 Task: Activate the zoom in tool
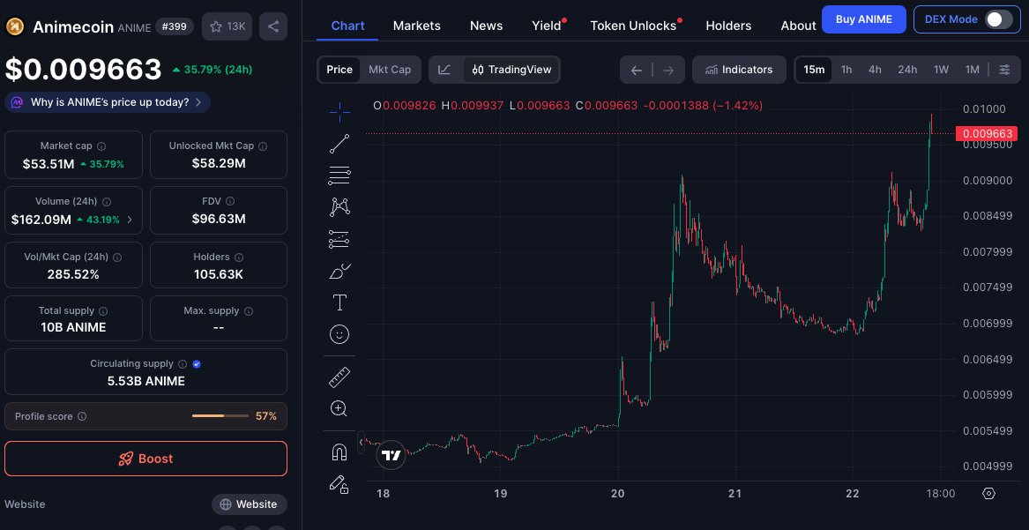pyautogui.click(x=339, y=408)
